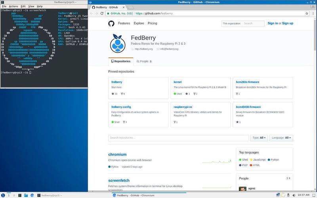Click the green secure lock icon

pos(108,13)
